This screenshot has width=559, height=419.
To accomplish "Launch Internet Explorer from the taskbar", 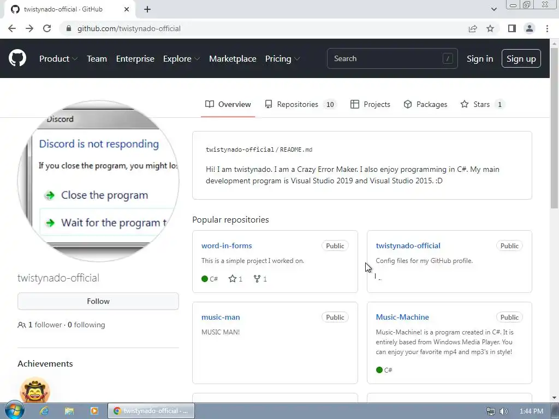I will click(x=44, y=411).
